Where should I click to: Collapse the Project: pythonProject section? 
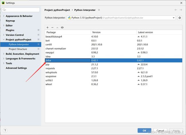click(3, 39)
